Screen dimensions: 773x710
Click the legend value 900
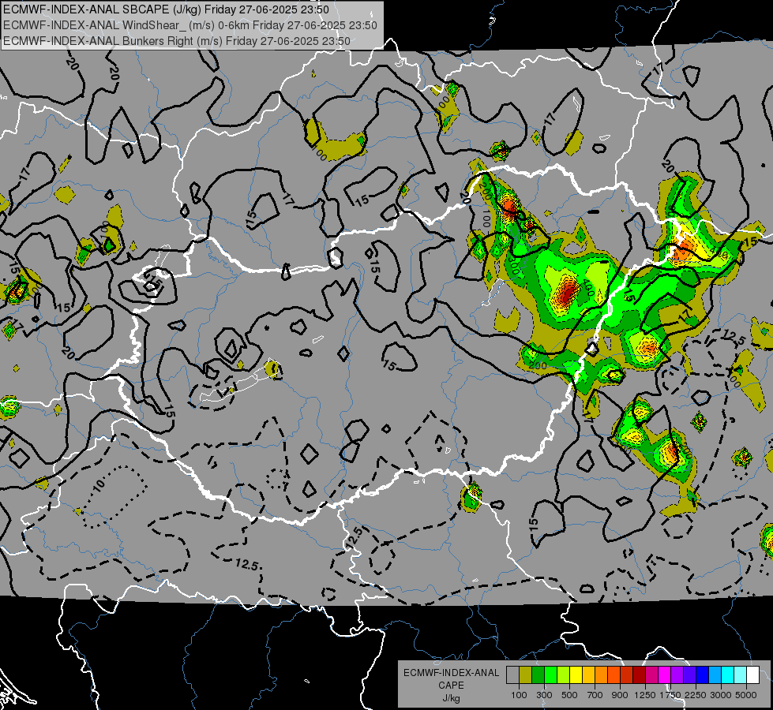click(620, 695)
